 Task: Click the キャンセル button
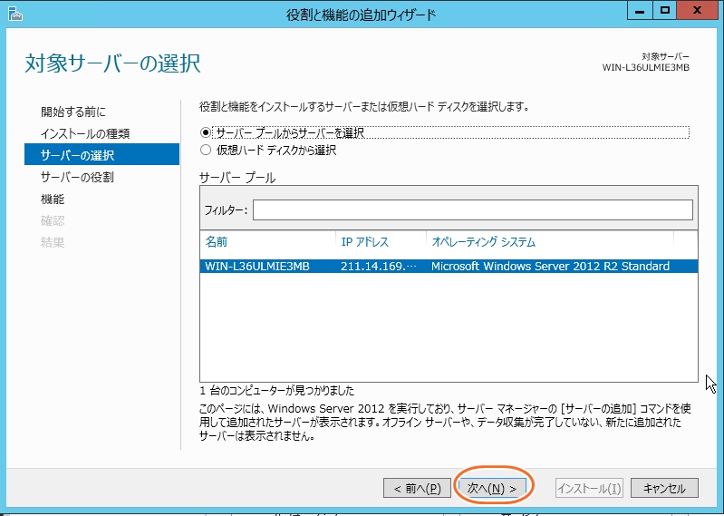tap(664, 488)
